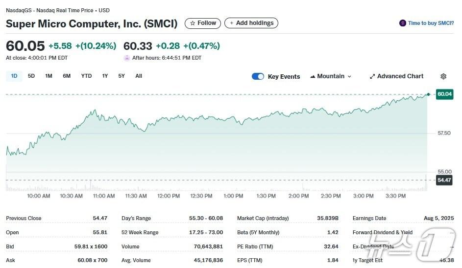462x268 pixels.
Task: Click the Mountain chart type icon
Action: [312, 76]
